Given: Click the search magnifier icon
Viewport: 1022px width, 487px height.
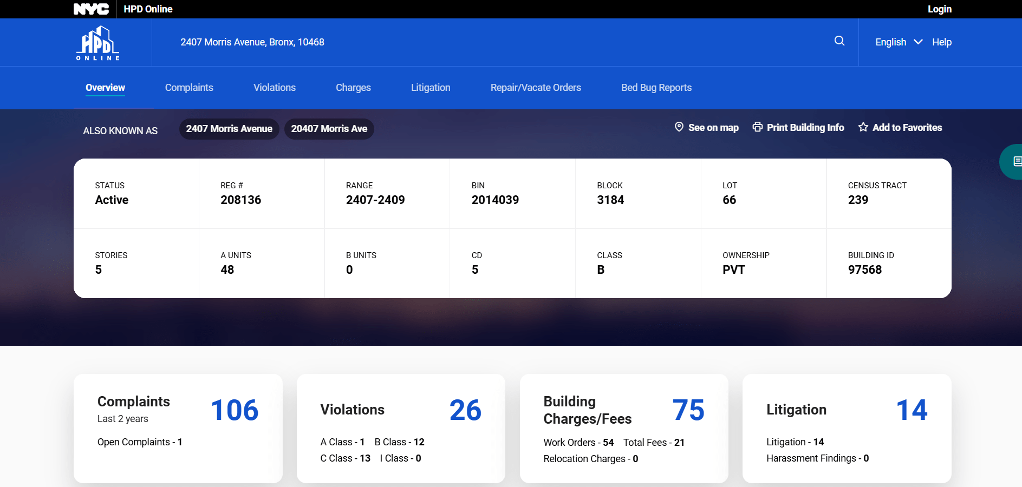Looking at the screenshot, I should point(839,41).
